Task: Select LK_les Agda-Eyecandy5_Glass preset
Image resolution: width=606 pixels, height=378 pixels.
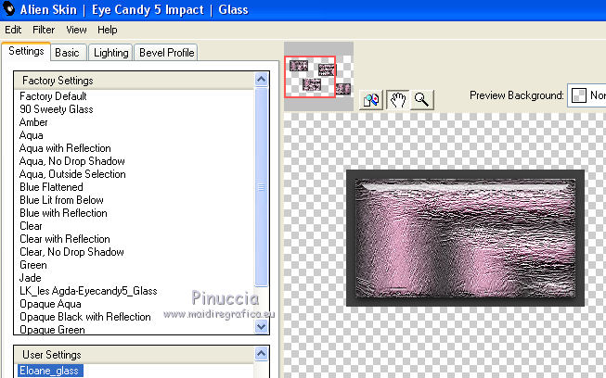Action: (x=88, y=291)
